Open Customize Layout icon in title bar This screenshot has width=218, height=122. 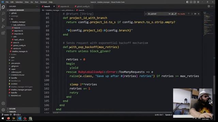point(198,2)
